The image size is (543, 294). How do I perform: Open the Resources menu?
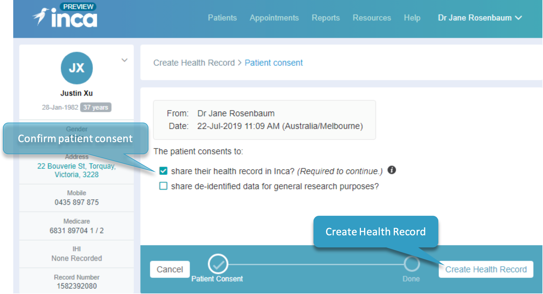(372, 18)
